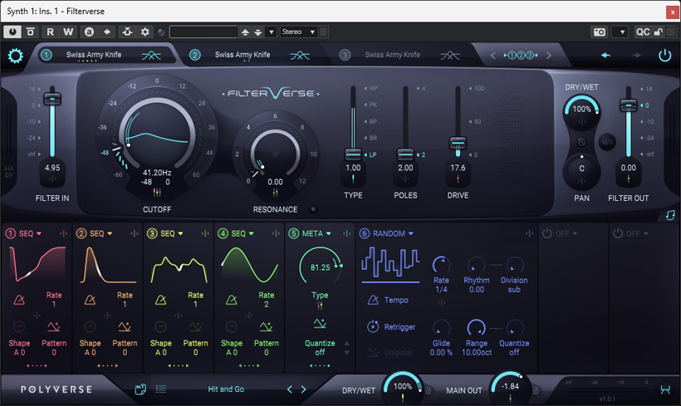Open the Hit and Go preset name

click(226, 389)
